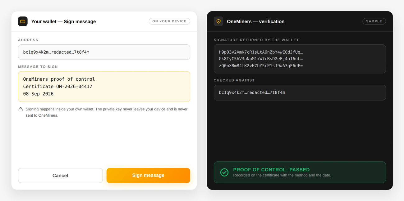Click the 'Your wallet — Sign message' title
404x201 pixels.
63,21
